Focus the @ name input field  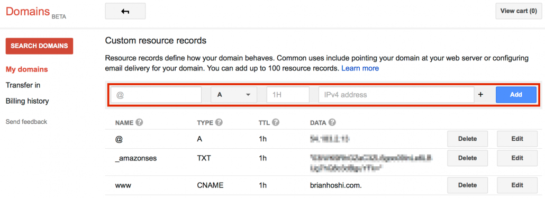coord(156,95)
